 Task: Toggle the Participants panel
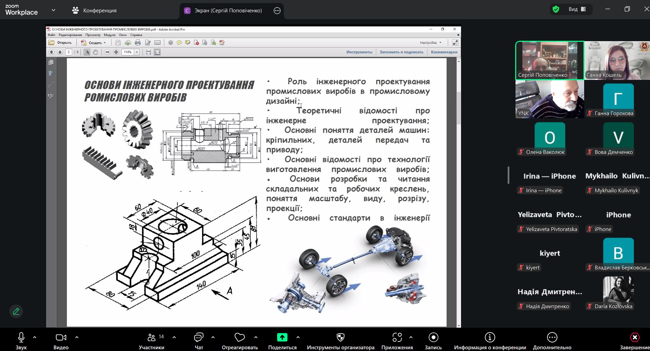coord(151,338)
